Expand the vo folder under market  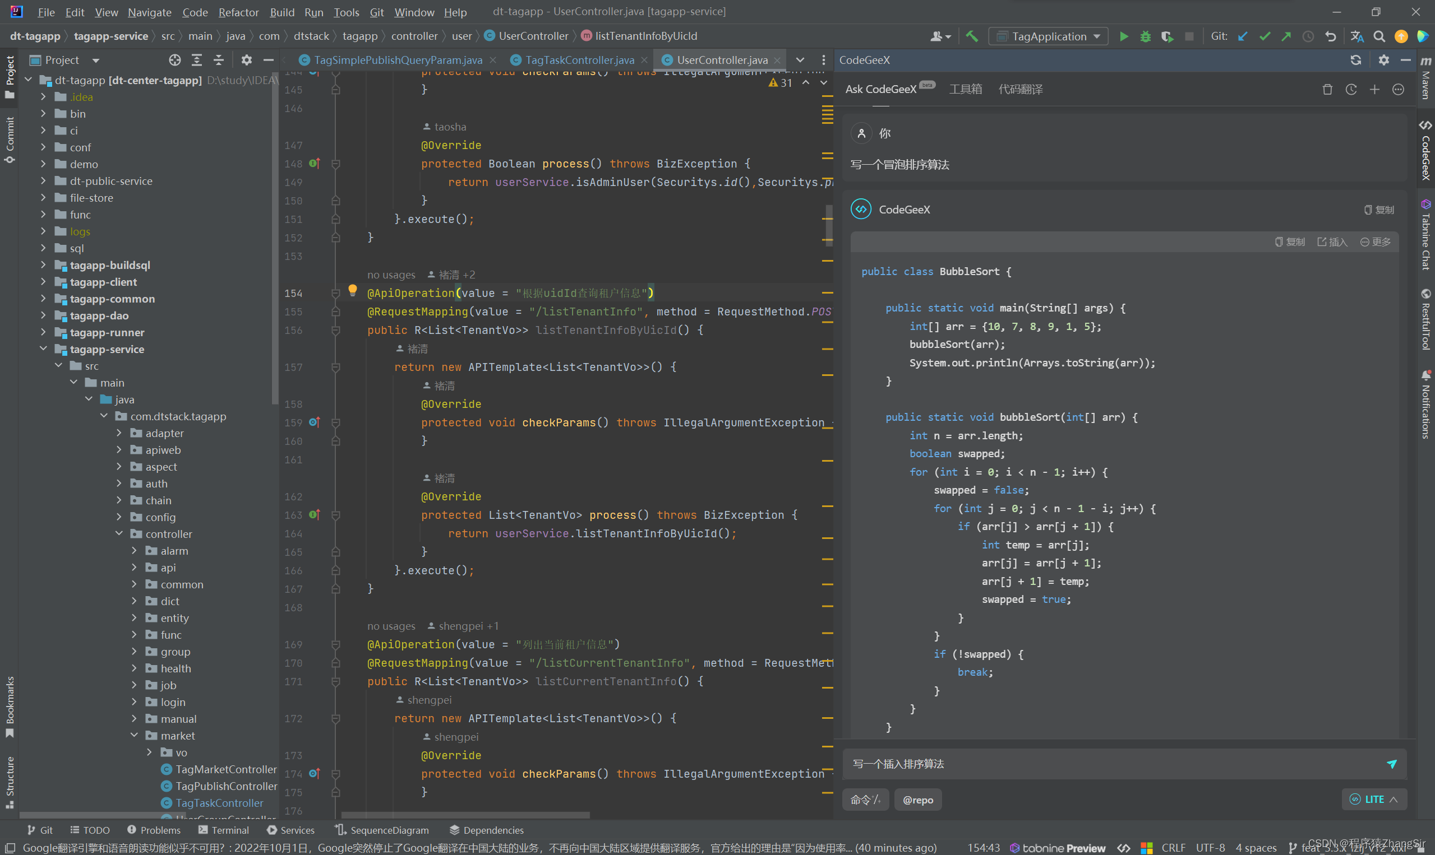point(149,752)
